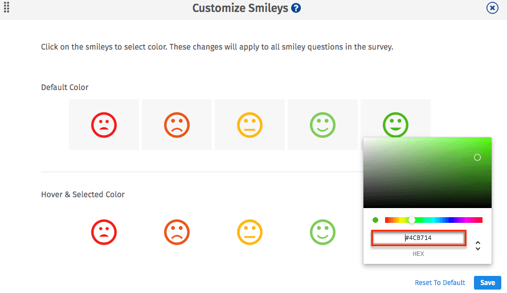Choose the yellow neutral default smiley
The image size is (507, 293).
coord(250,125)
